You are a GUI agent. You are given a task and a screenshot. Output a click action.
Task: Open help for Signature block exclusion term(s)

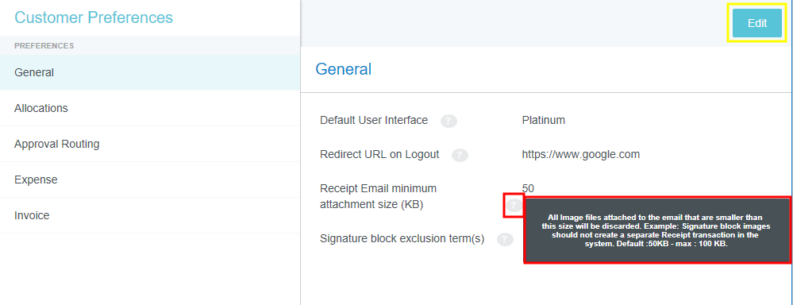pyautogui.click(x=505, y=239)
